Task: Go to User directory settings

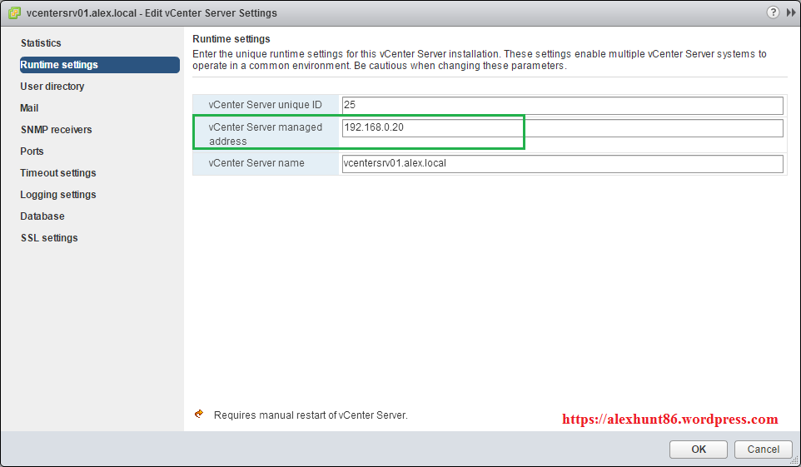Action: pyautogui.click(x=52, y=87)
